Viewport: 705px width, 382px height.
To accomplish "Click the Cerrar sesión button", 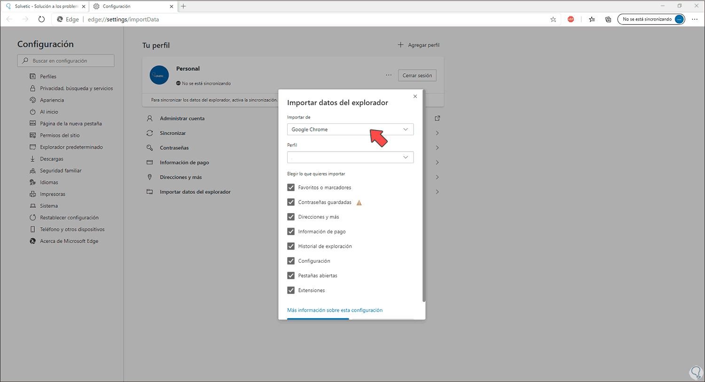I will (417, 76).
